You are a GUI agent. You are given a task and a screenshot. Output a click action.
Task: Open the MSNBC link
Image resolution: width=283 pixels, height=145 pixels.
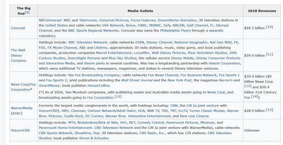[155, 25]
